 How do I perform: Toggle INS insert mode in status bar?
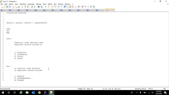pos(165,89)
